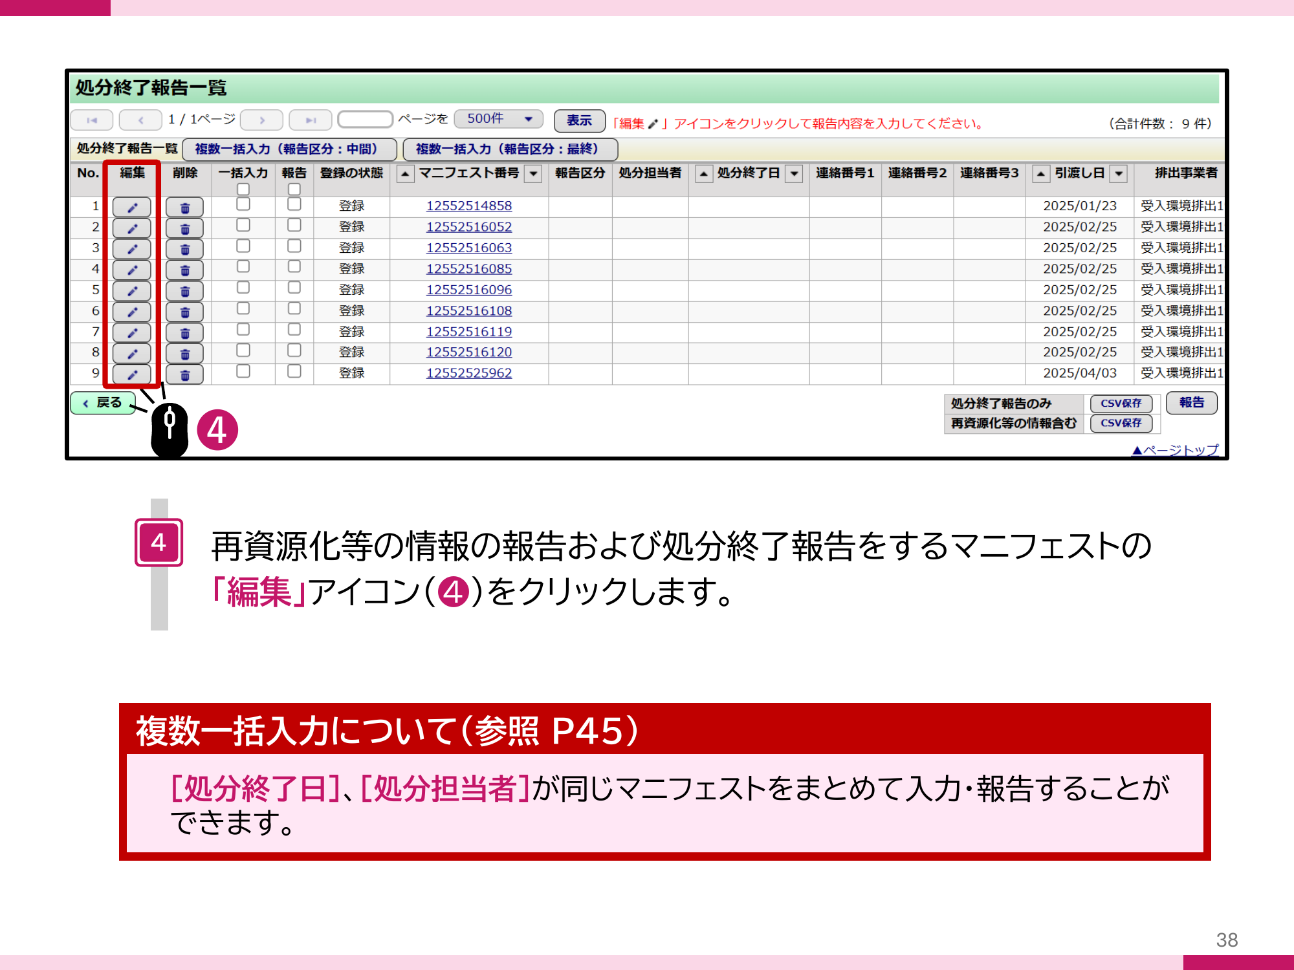Tick the header 報告 select-all checkbox

point(294,189)
